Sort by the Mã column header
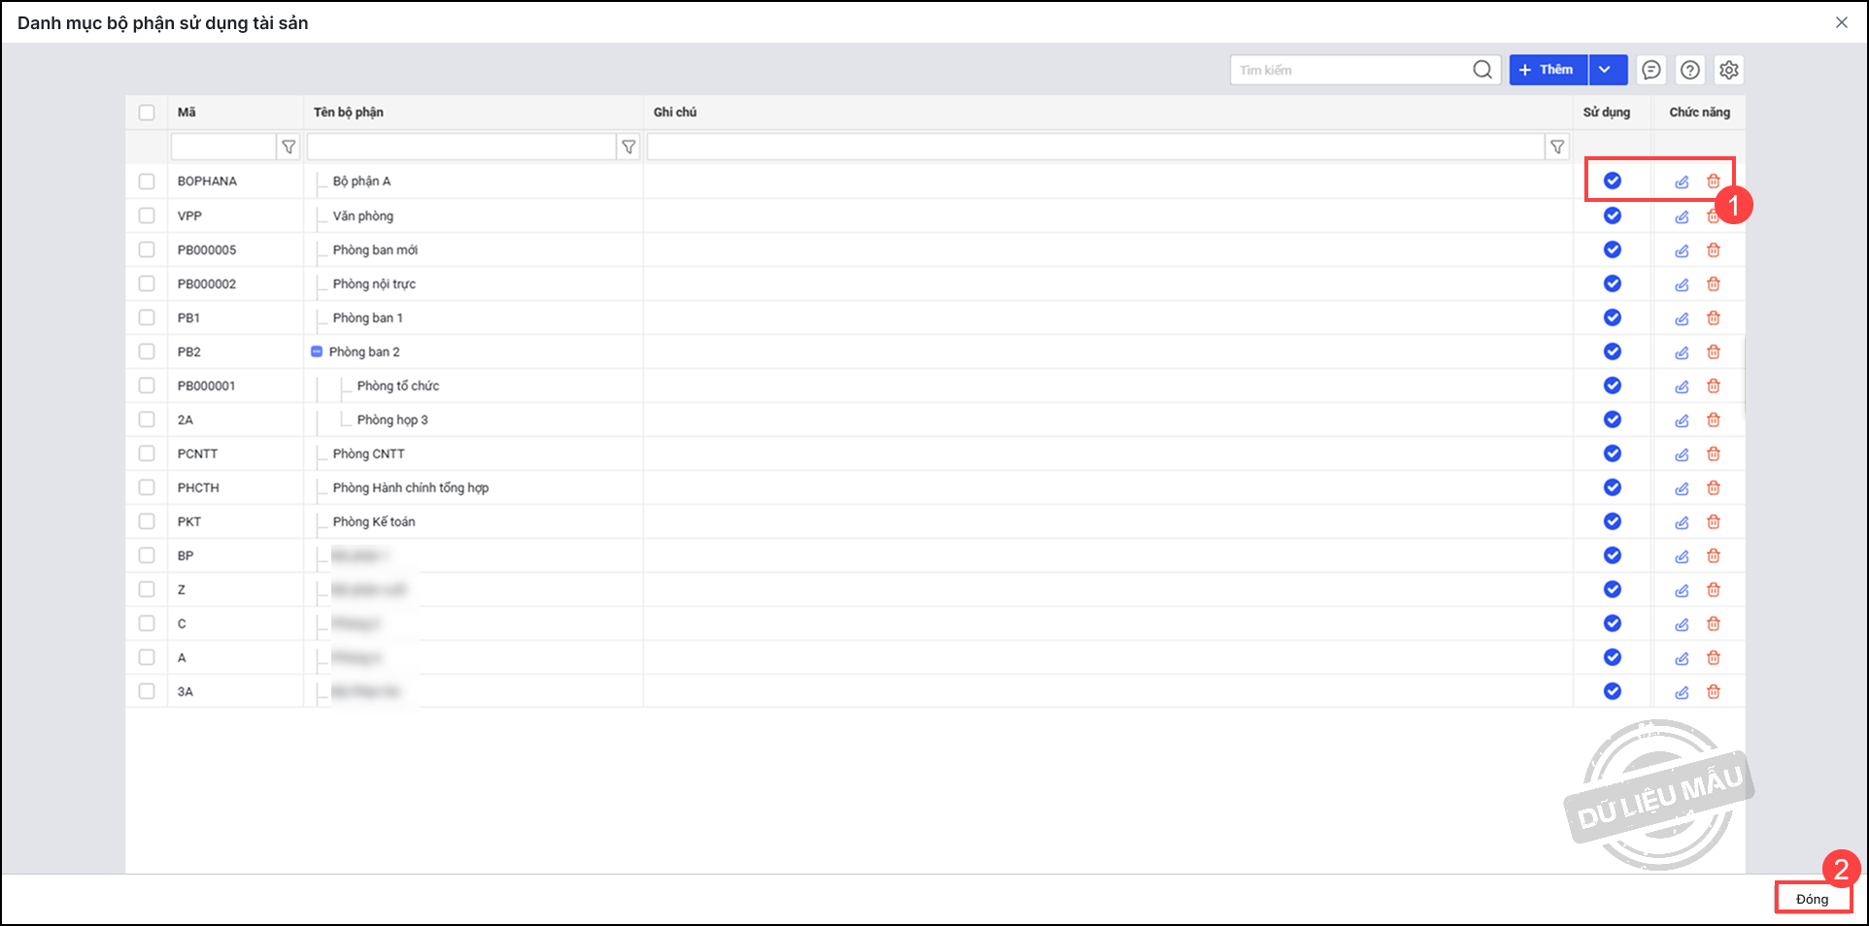This screenshot has height=926, width=1869. [187, 113]
